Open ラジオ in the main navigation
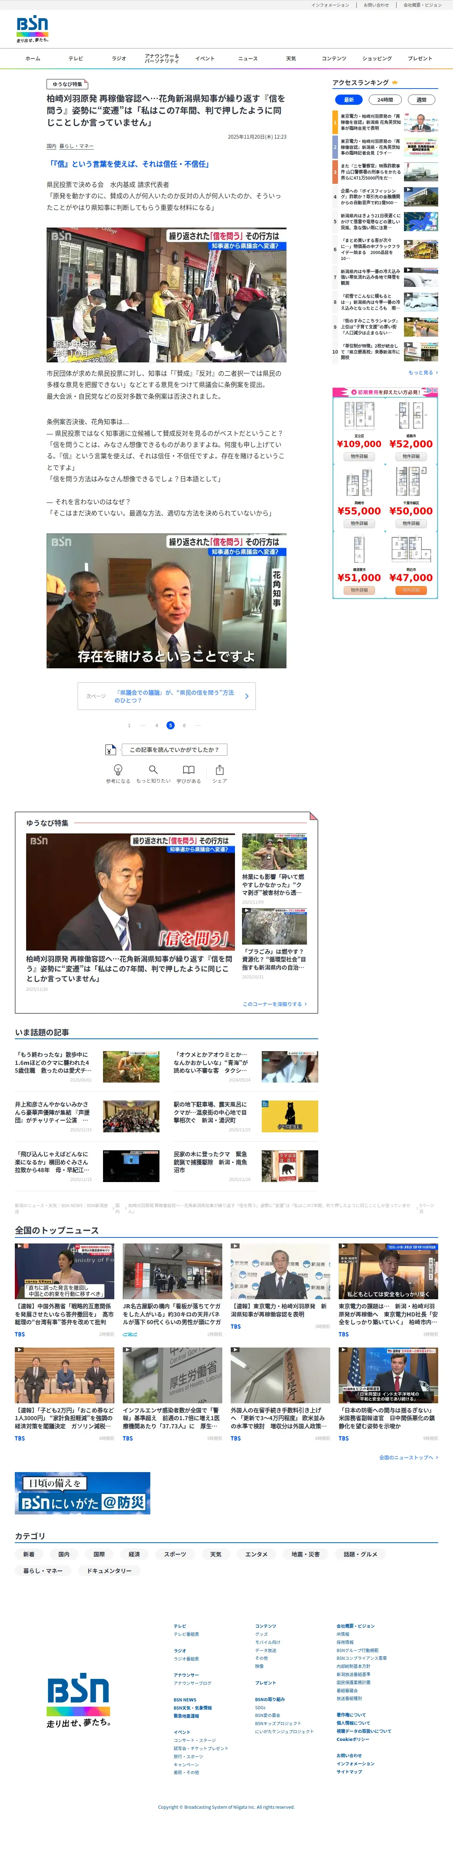Screen dimensions: 453x1862 119,59
